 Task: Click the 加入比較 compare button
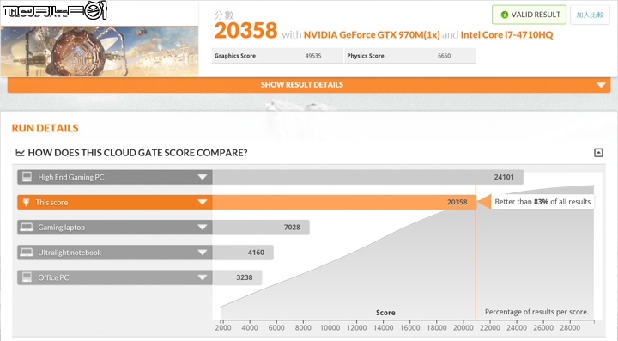tap(590, 15)
